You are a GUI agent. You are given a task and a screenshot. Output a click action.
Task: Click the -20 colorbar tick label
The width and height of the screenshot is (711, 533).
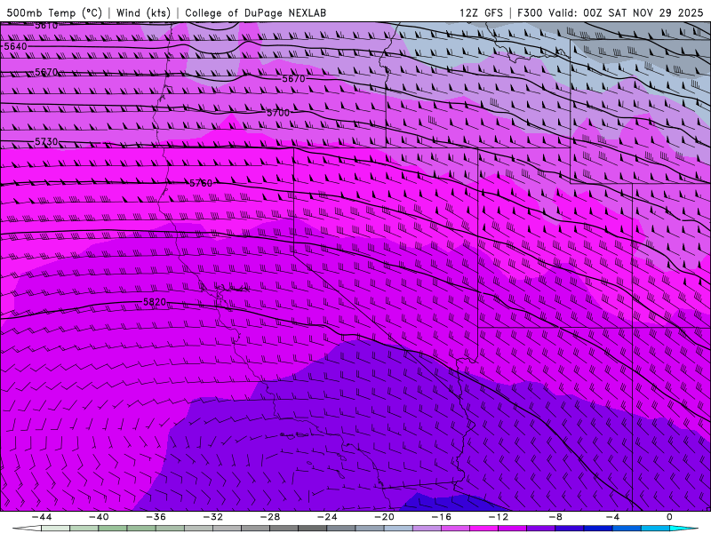384,517
